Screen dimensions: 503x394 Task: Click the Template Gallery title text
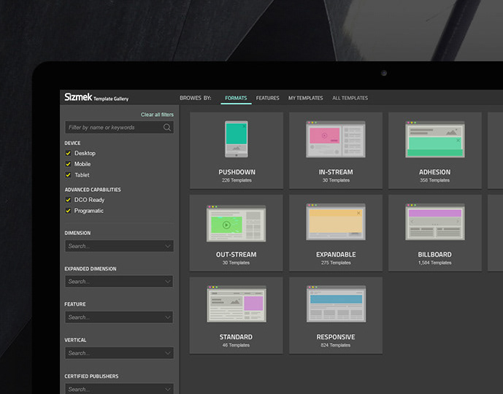(x=111, y=98)
